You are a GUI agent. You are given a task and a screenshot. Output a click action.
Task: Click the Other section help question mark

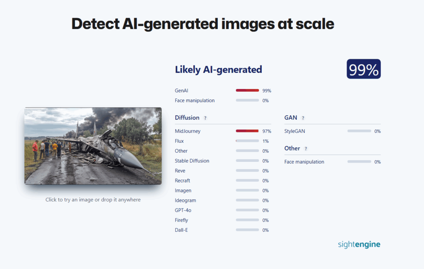(x=306, y=149)
